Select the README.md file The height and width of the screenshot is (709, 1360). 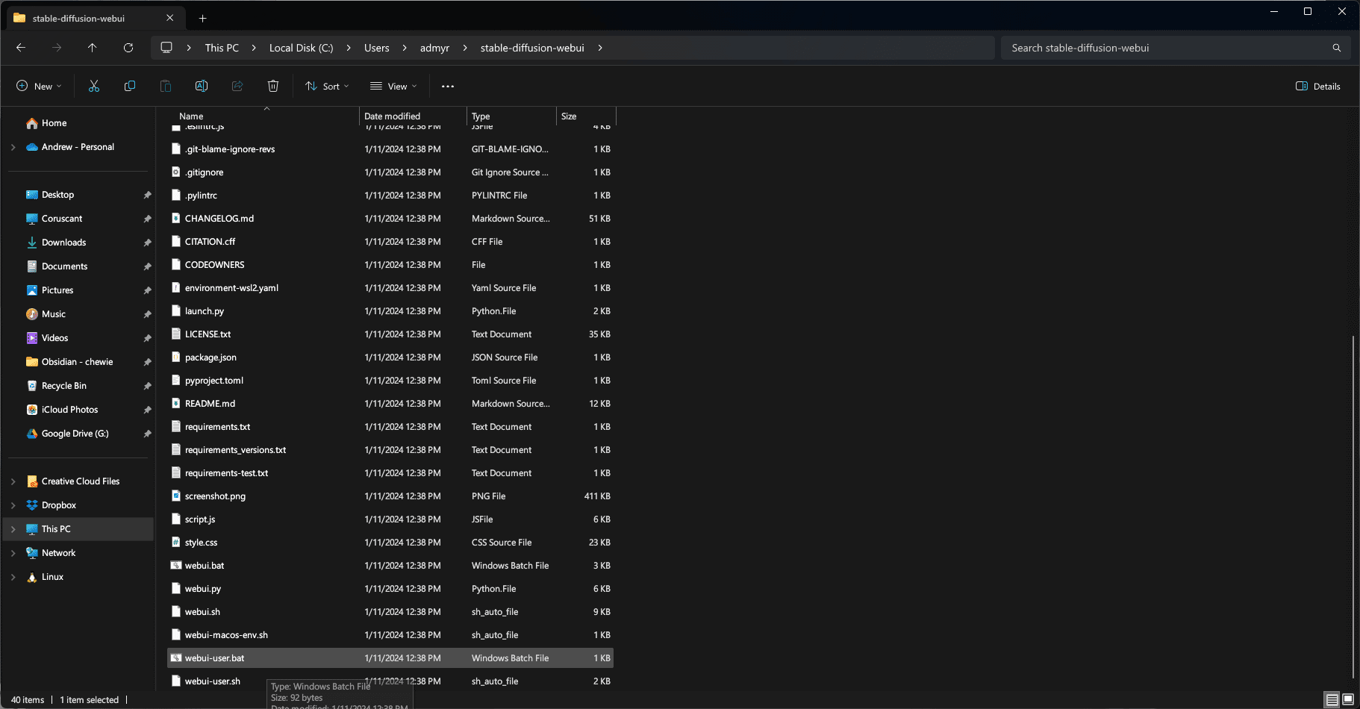(x=390, y=404)
